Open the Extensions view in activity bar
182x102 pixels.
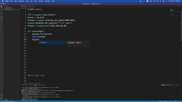1,20
